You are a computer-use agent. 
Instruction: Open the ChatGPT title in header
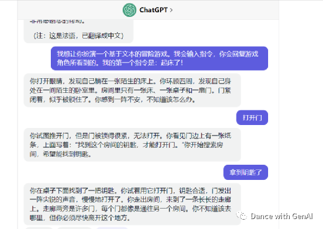153,10
